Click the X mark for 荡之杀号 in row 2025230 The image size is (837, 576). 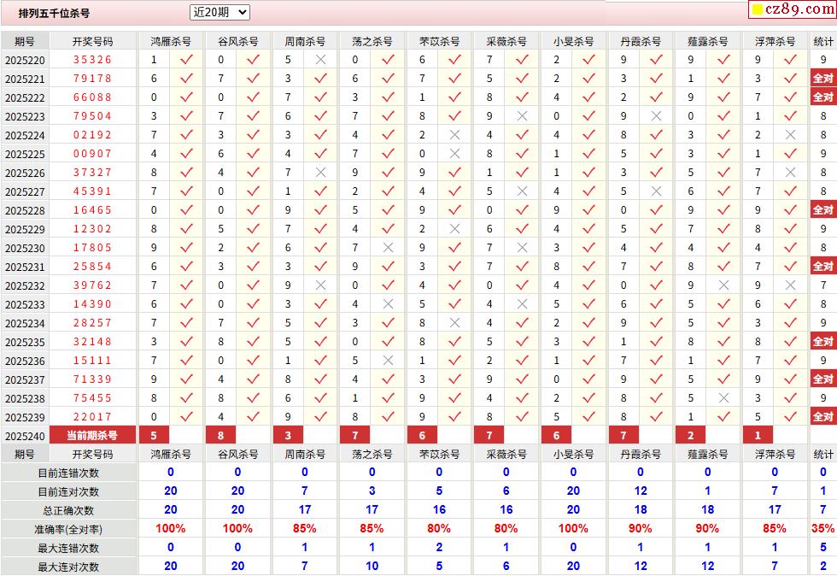point(388,247)
